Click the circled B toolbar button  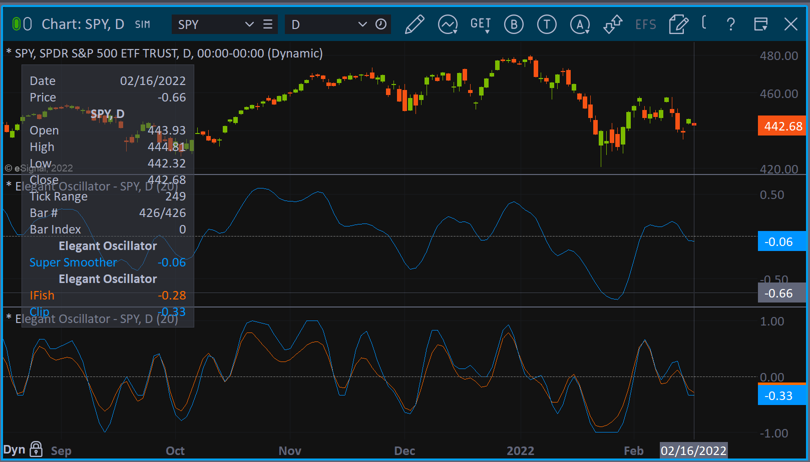click(x=514, y=24)
